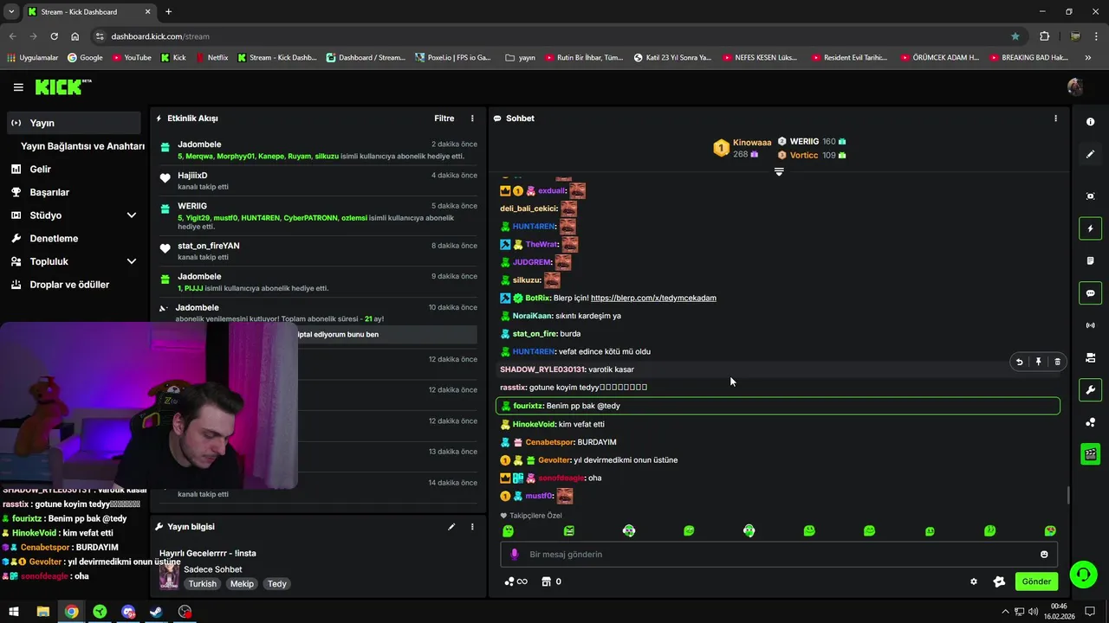Click the Kick logo
This screenshot has width=1109, height=623.
(x=62, y=87)
